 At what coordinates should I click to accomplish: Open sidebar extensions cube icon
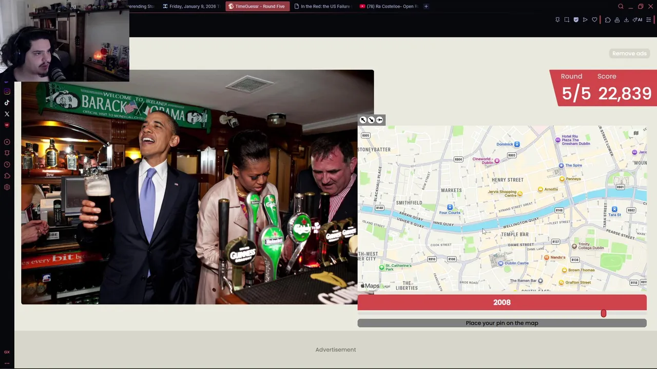click(7, 176)
